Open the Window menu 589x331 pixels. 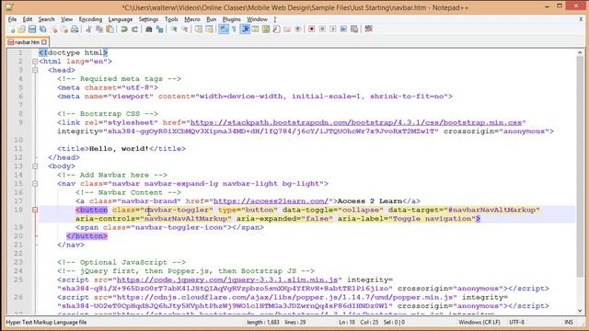257,19
